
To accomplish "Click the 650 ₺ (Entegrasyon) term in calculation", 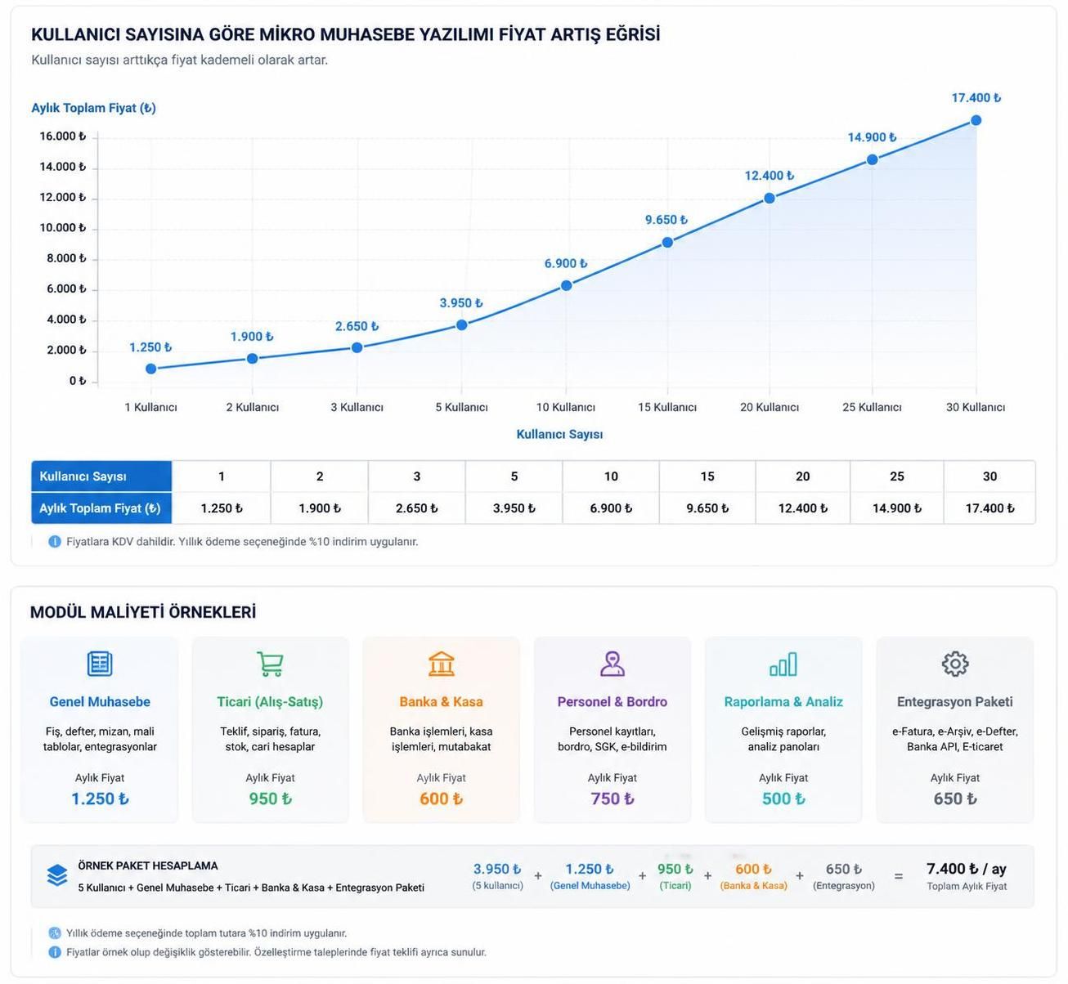I will [844, 876].
